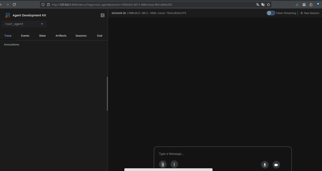Viewport: 322px width, 171px height.
Task: Open the three-dot more options menu
Action: pos(174,164)
